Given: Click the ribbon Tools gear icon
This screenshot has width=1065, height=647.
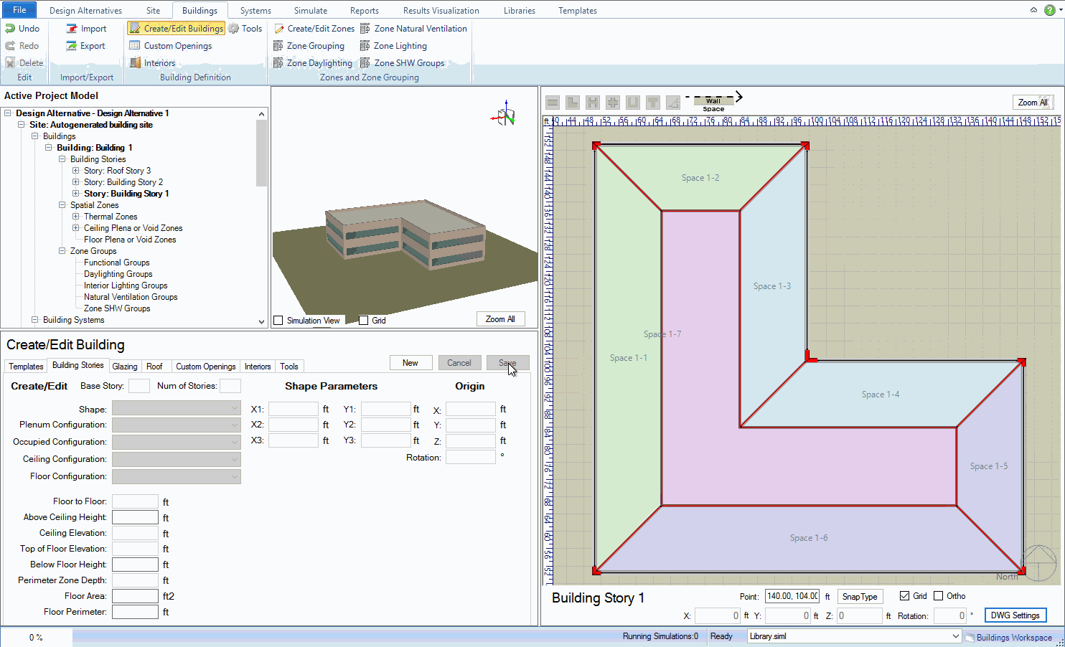Looking at the screenshot, I should tap(234, 29).
